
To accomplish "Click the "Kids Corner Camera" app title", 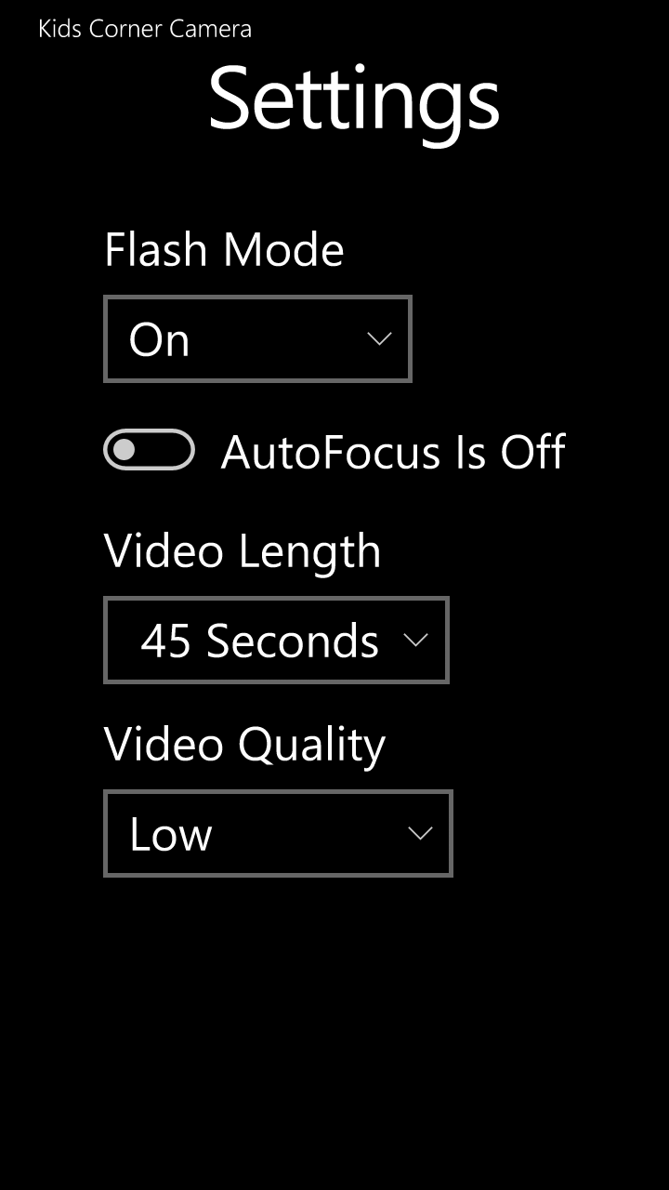I will (x=145, y=29).
